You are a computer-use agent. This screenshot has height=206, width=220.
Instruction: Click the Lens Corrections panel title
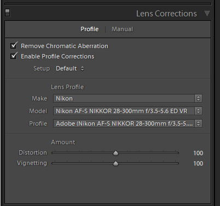[x=166, y=14]
